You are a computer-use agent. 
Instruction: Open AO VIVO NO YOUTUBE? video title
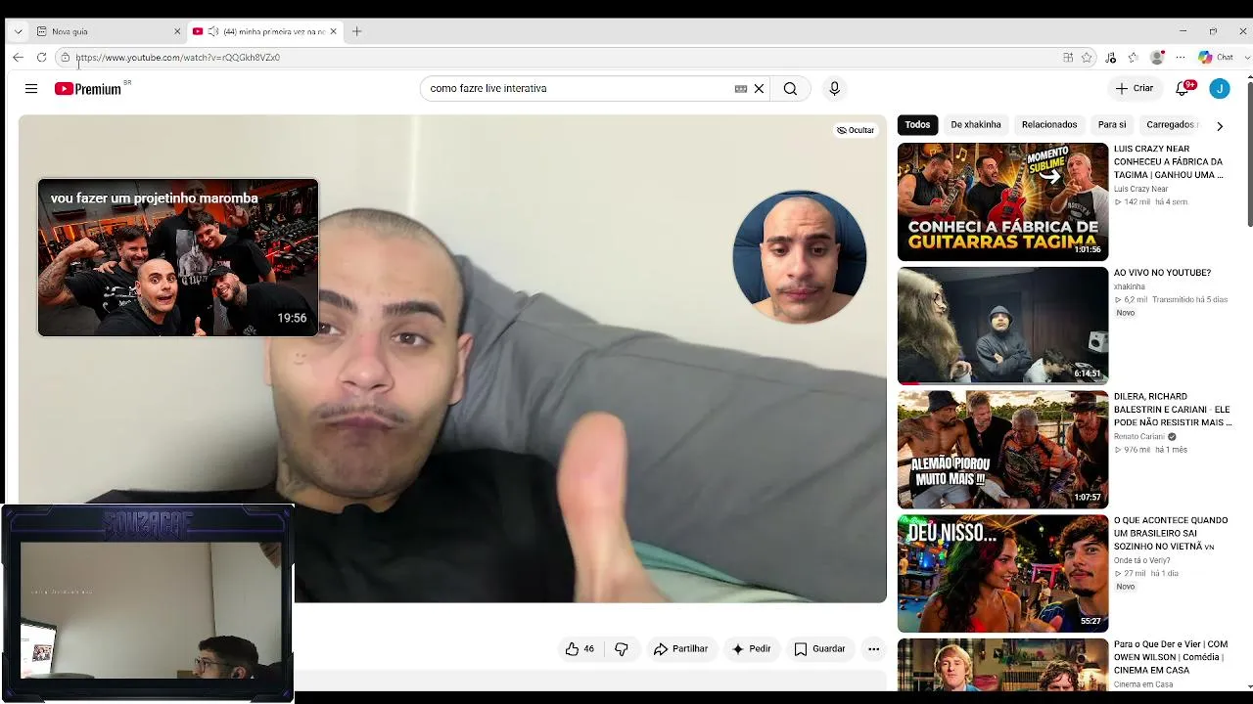tap(1162, 273)
